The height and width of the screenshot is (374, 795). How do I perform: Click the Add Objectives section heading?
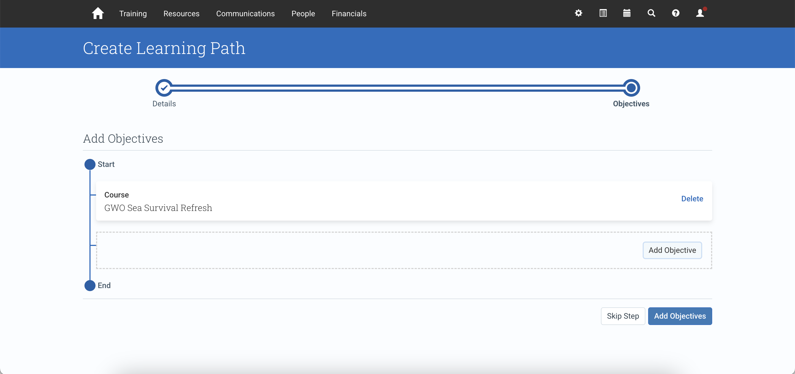coord(123,139)
